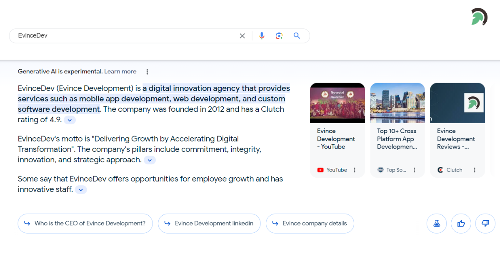Expand the employee growth paragraph

tap(81, 190)
